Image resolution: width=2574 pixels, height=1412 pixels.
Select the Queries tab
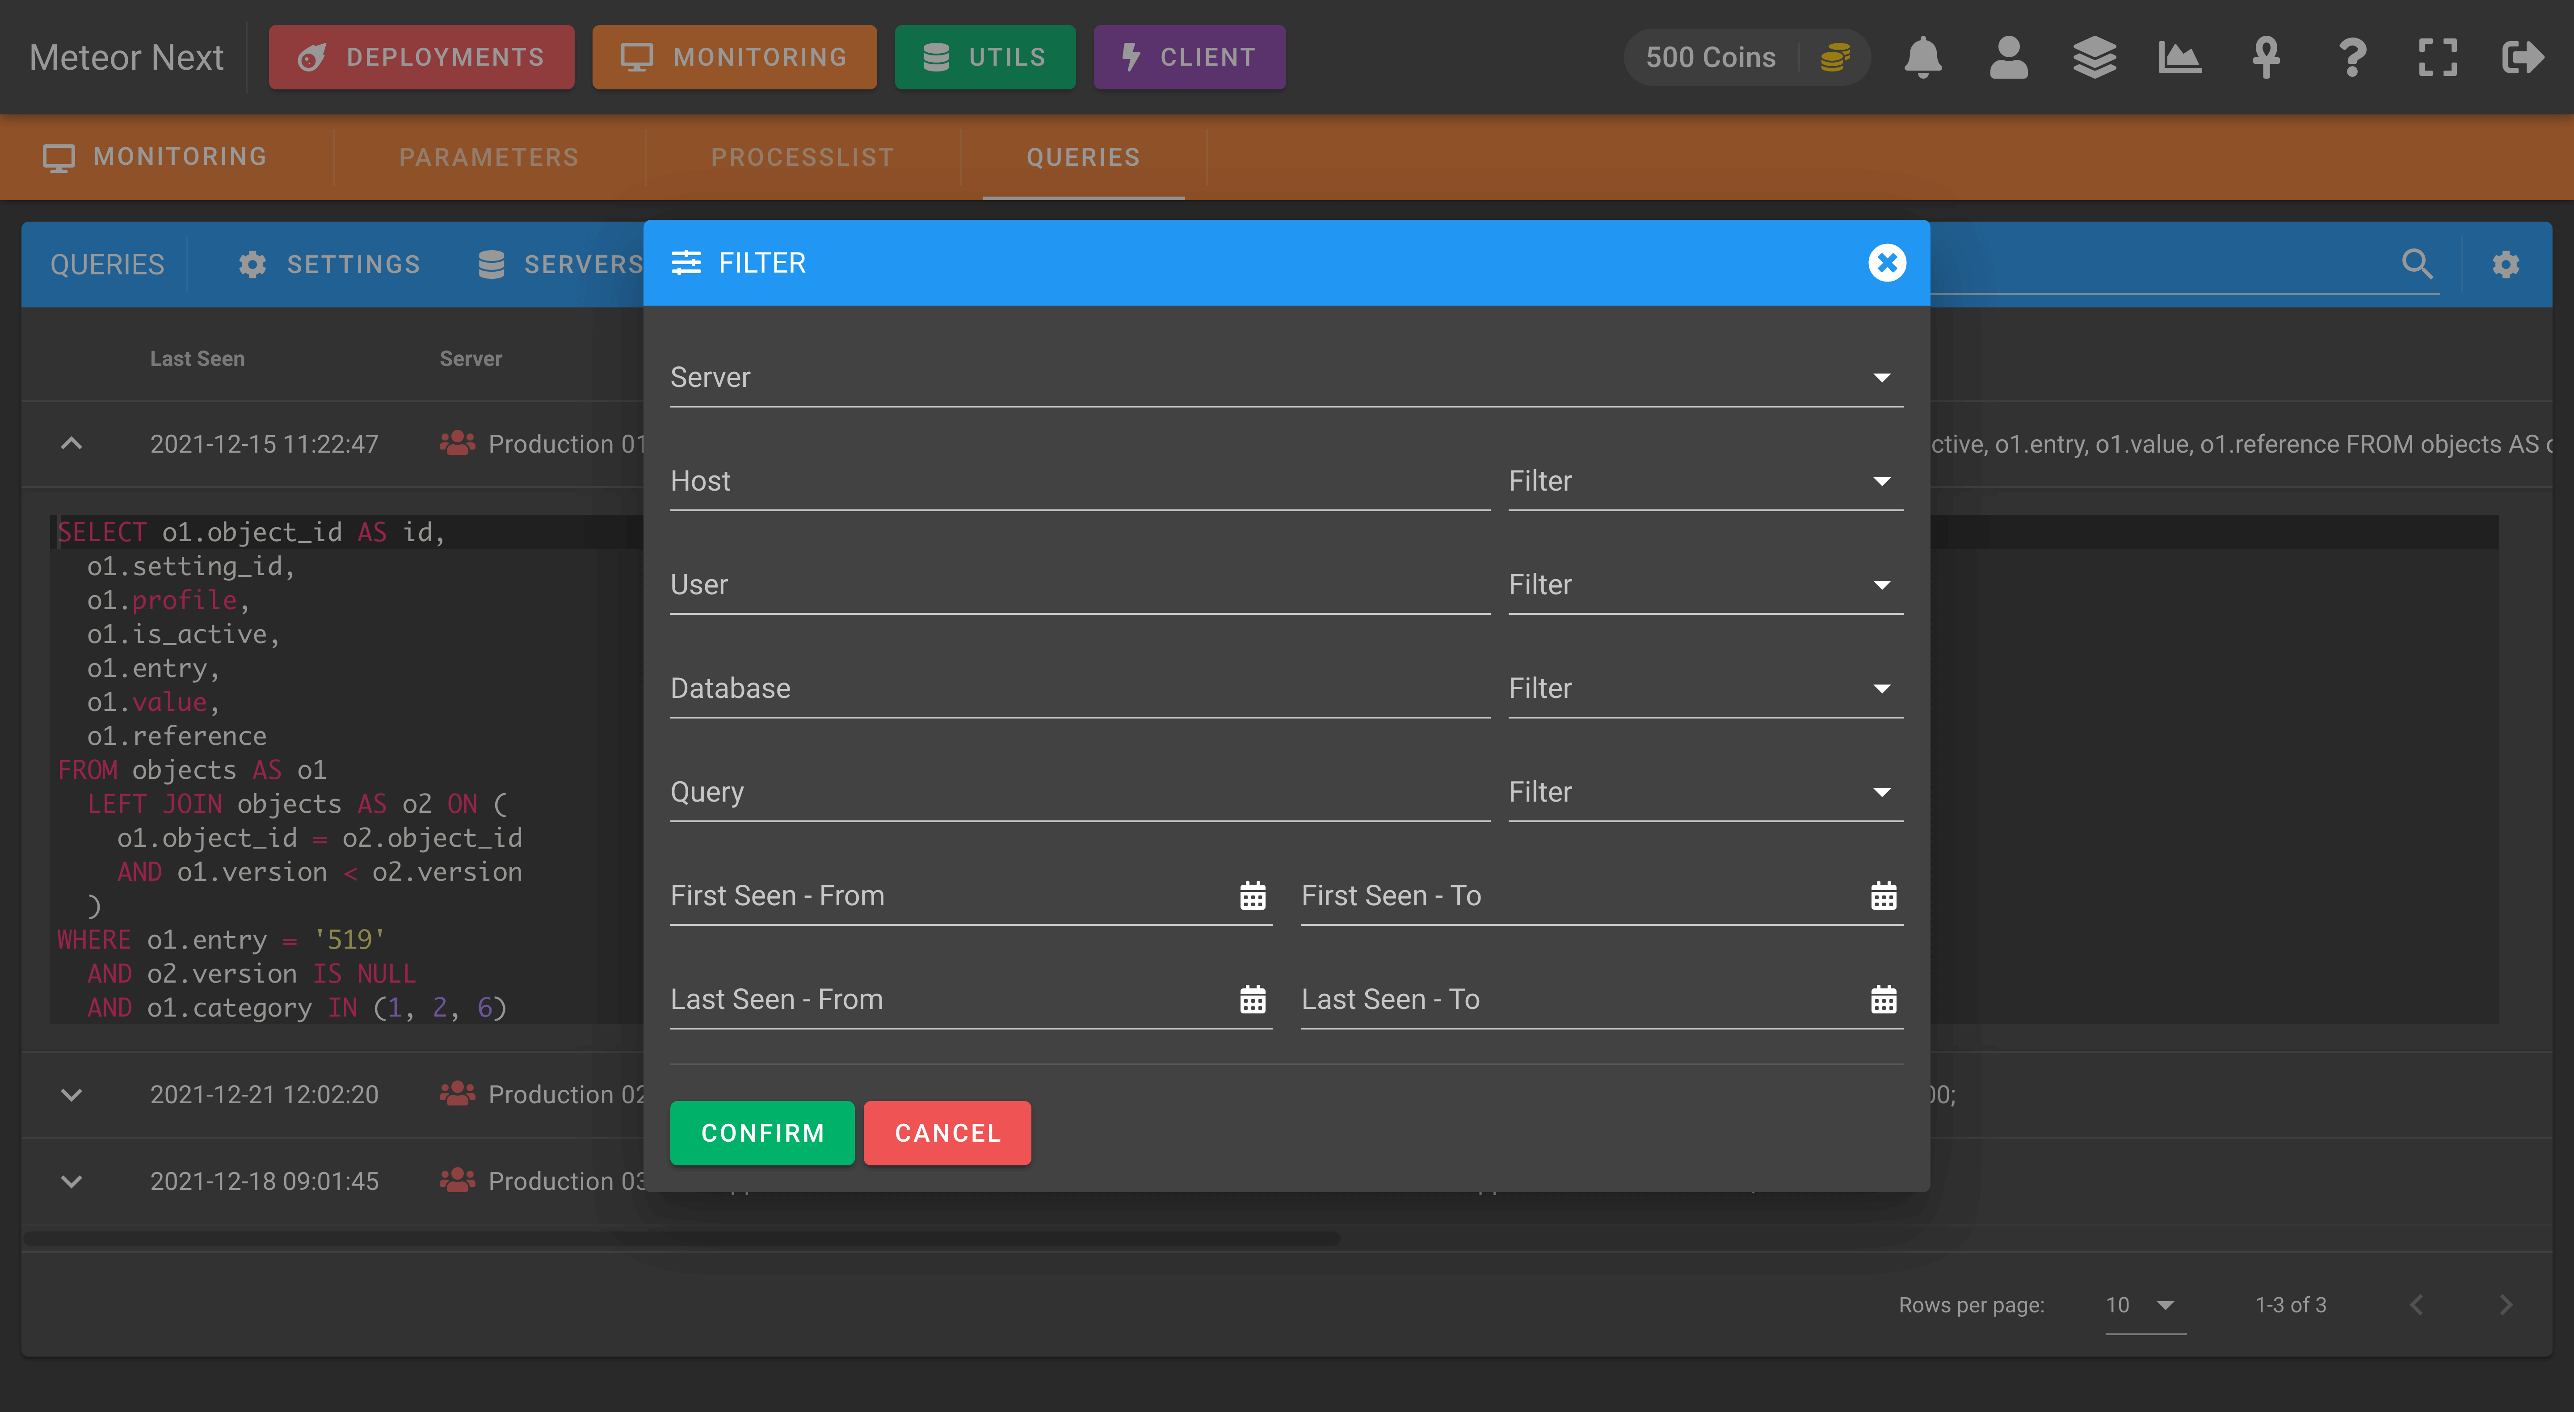click(x=1083, y=158)
